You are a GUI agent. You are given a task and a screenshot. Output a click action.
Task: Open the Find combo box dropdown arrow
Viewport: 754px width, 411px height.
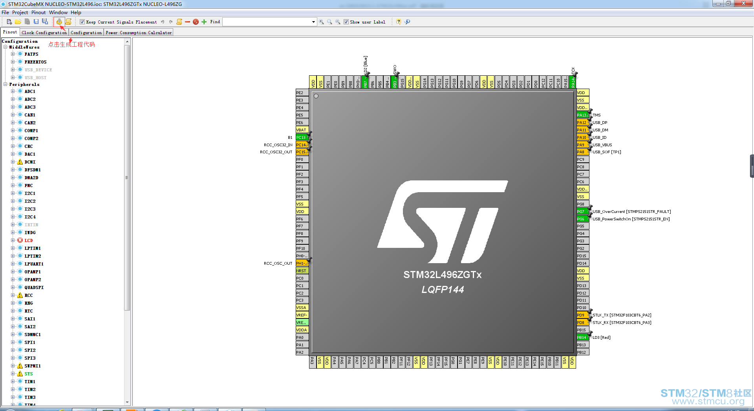click(x=313, y=22)
